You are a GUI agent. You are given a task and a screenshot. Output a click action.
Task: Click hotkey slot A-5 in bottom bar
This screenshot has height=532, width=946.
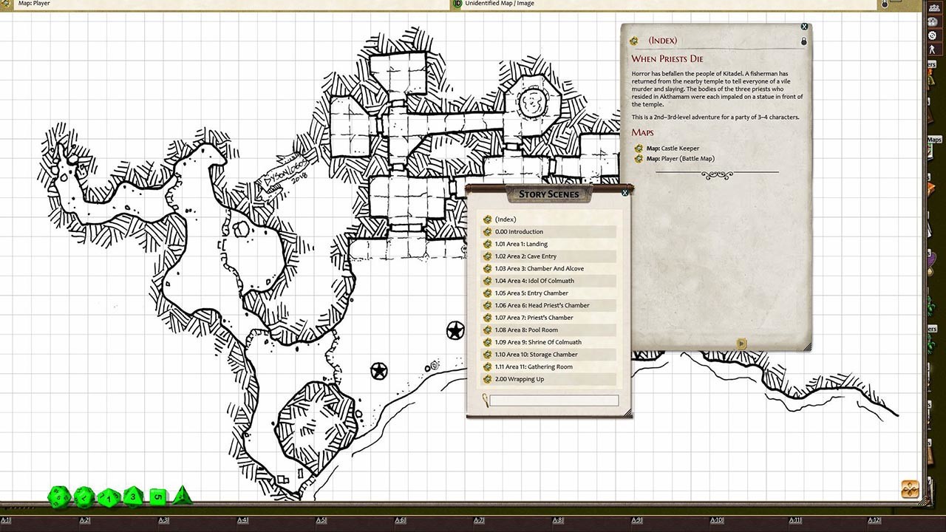click(321, 520)
